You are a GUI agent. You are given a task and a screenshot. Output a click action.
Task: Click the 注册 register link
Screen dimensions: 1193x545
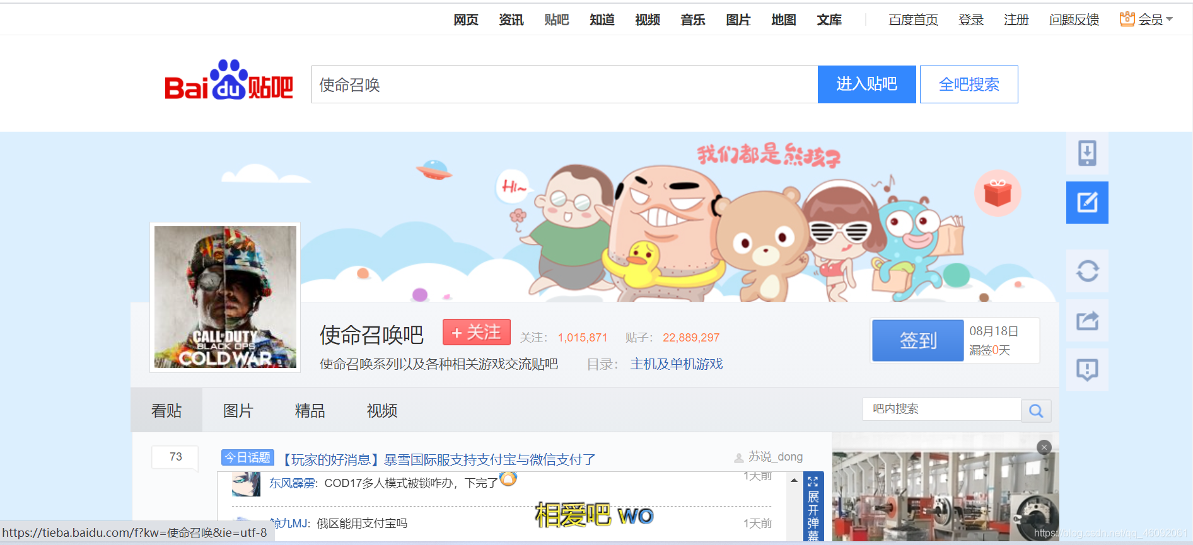pos(1016,20)
